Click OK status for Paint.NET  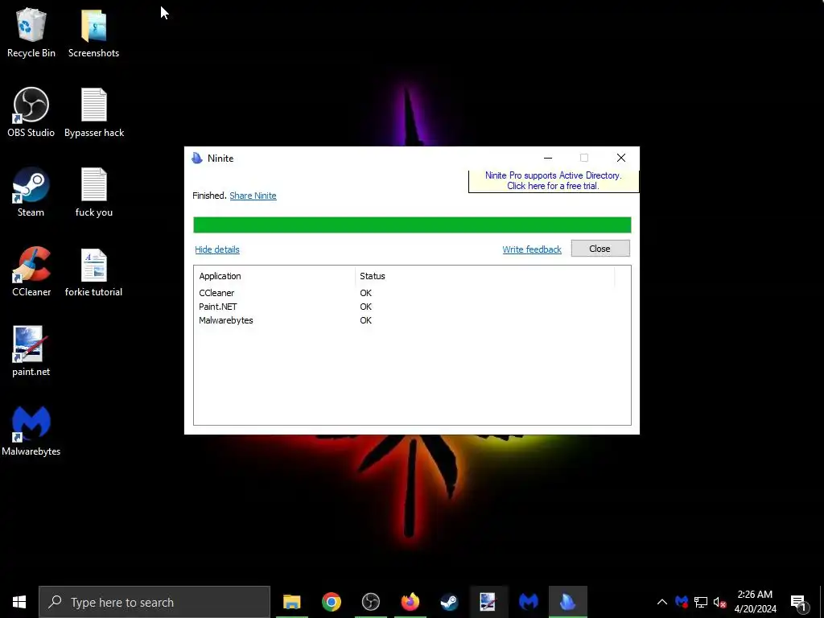pyautogui.click(x=366, y=307)
